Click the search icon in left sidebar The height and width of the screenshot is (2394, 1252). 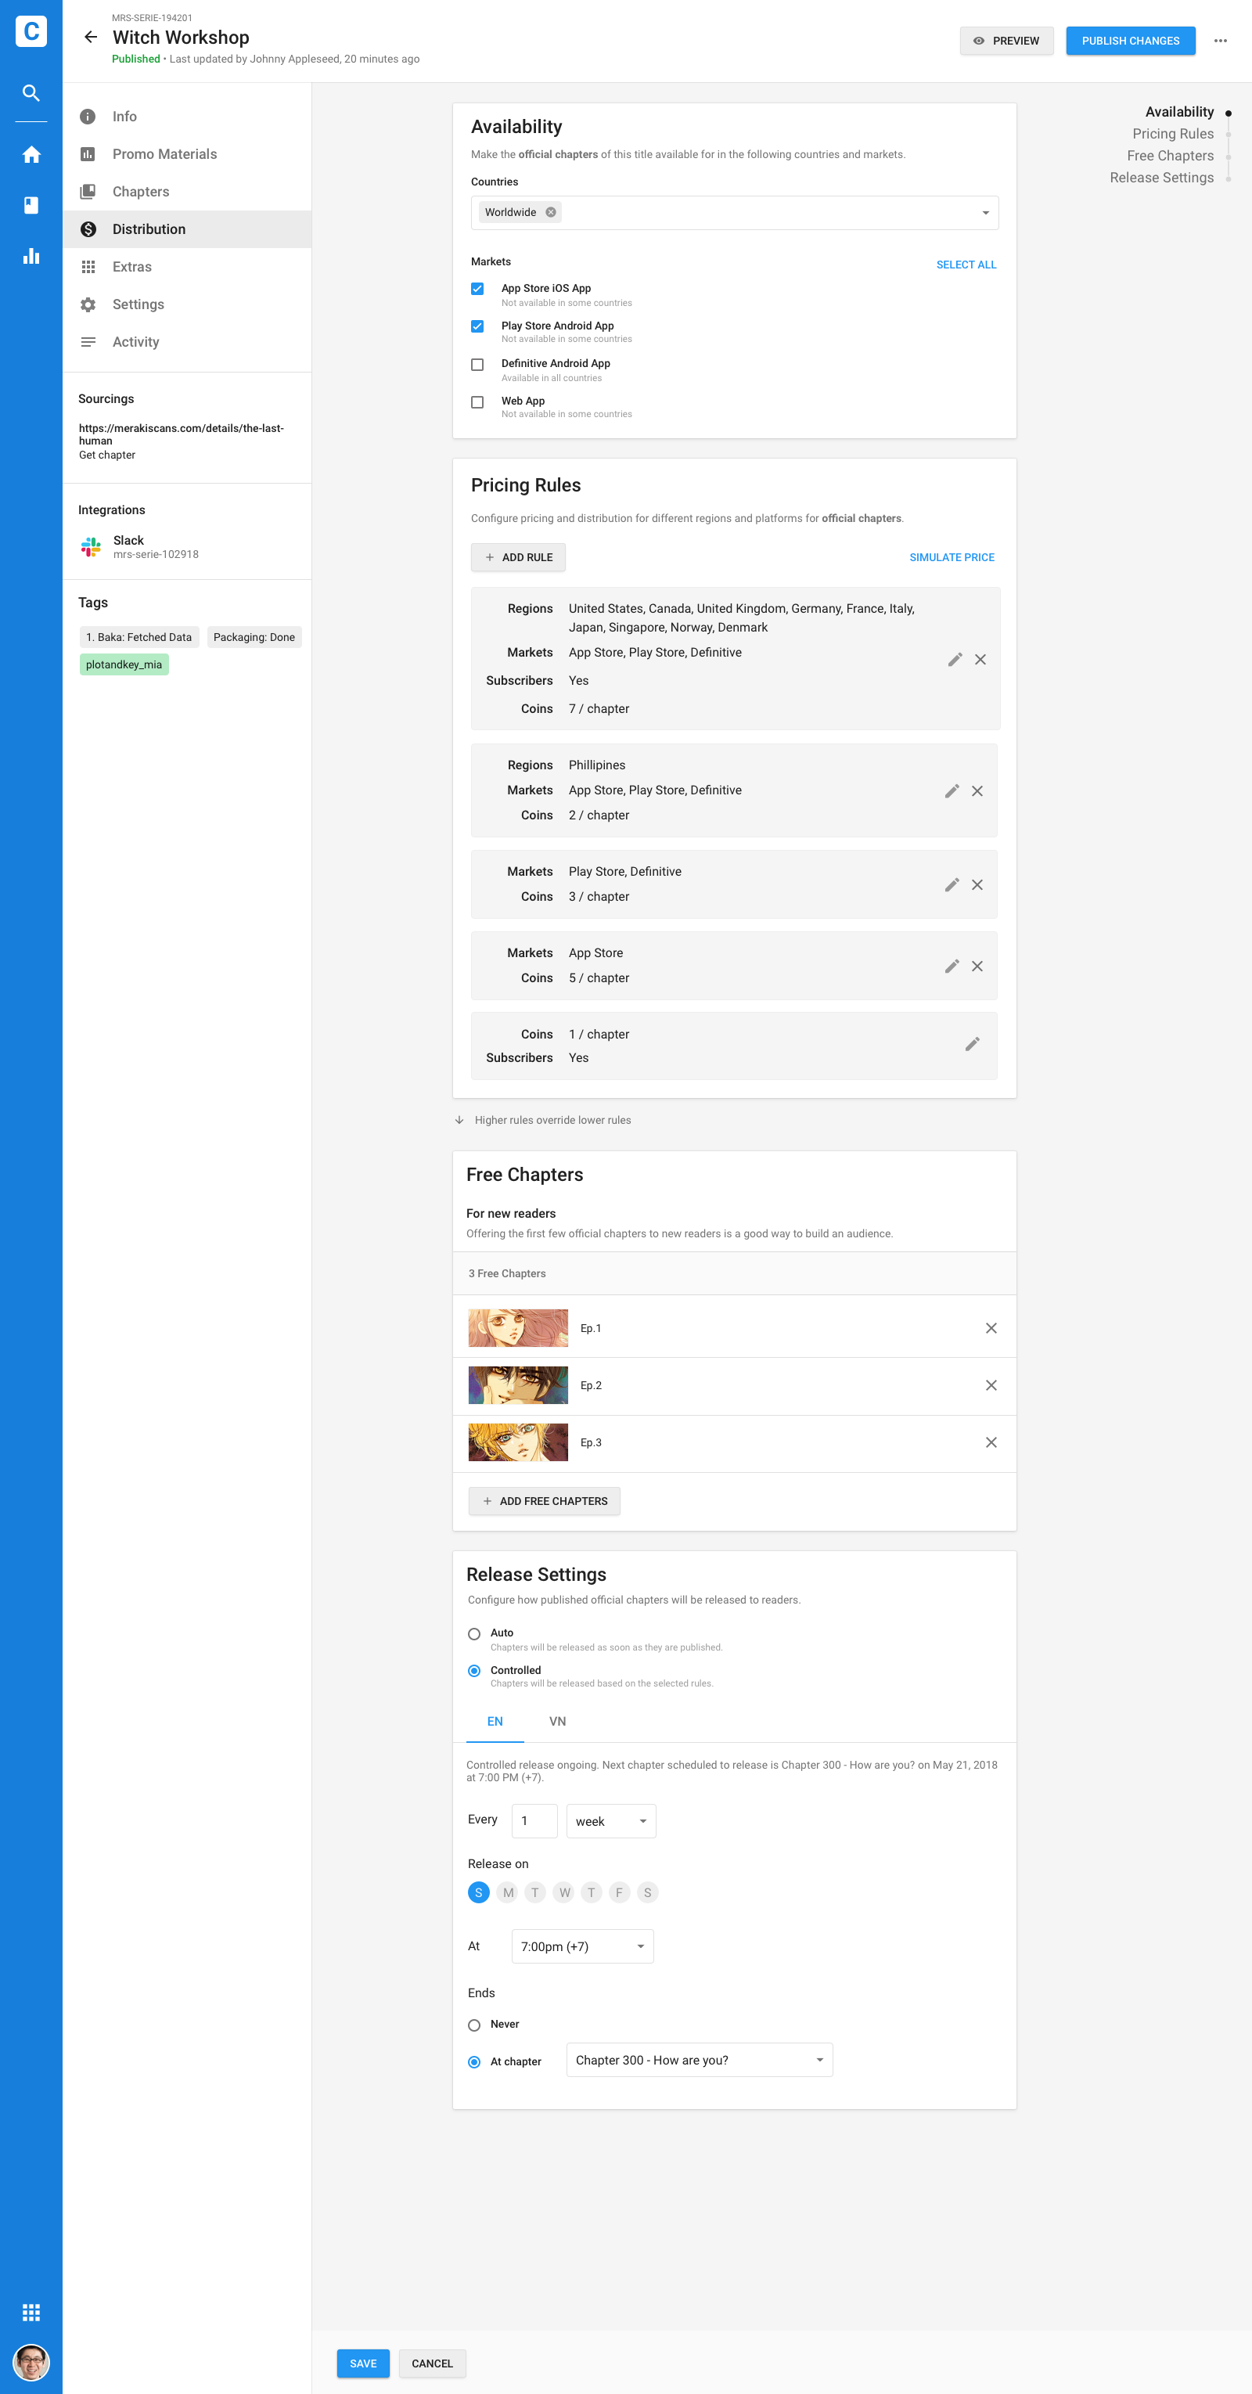pyautogui.click(x=31, y=93)
